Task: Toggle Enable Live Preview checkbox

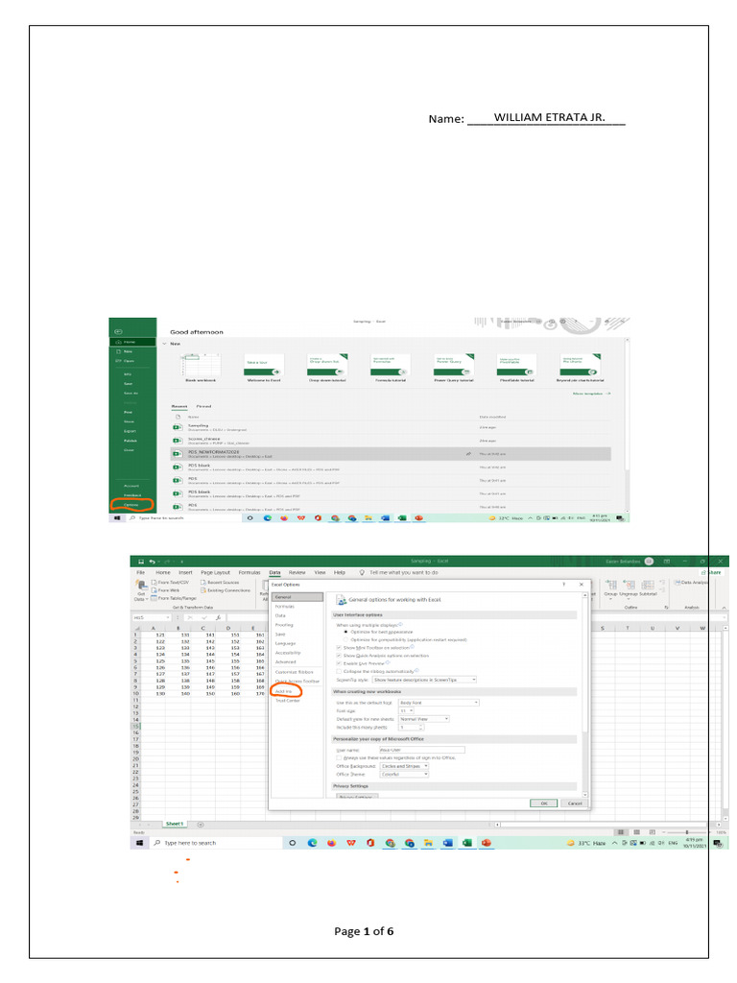Action: (339, 663)
